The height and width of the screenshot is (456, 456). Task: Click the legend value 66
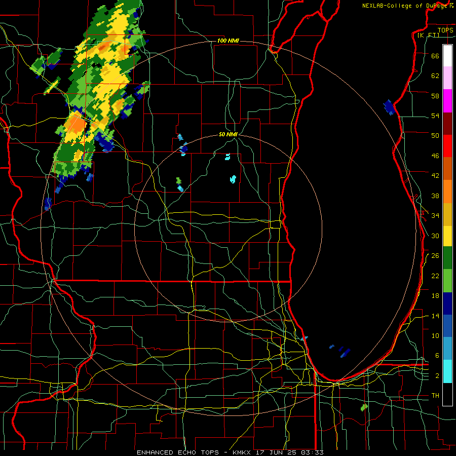click(x=435, y=56)
